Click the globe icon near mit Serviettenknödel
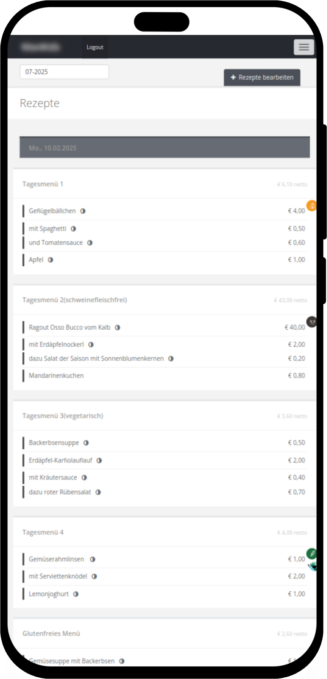327x679 pixels. coord(312,566)
